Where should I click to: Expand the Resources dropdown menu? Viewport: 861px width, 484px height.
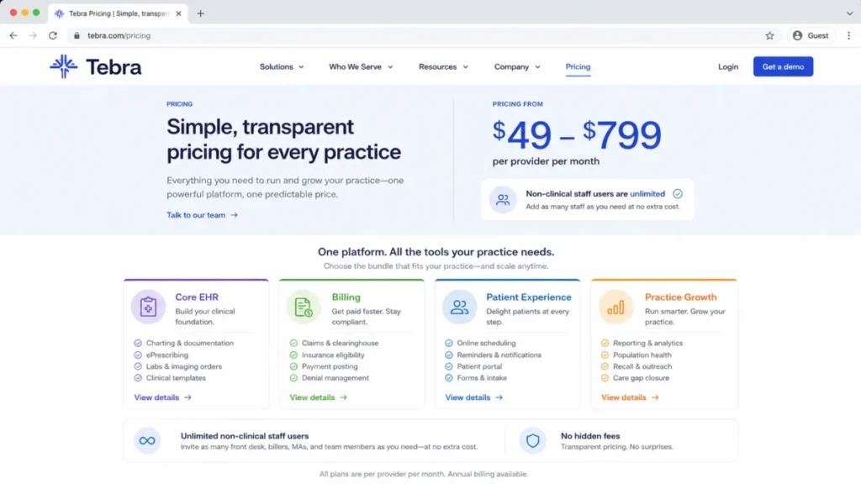click(443, 67)
